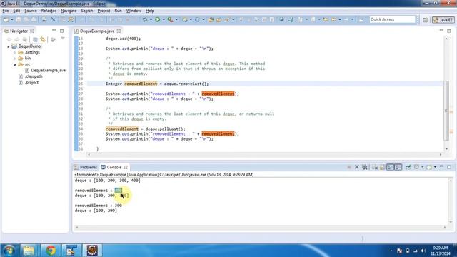Click Remove Launch X in Console toolbar

[357, 167]
